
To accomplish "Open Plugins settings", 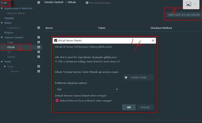I will click(x=9, y=32).
